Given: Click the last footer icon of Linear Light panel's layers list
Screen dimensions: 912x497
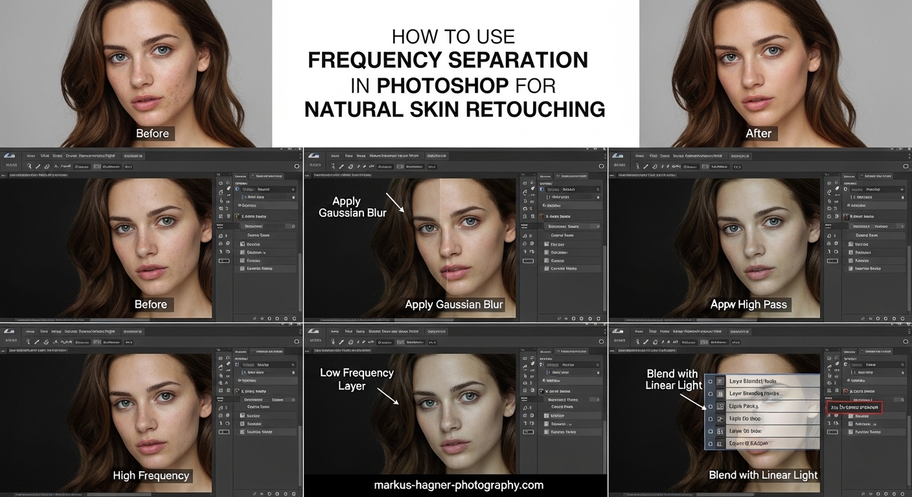Looking at the screenshot, I should (x=903, y=494).
